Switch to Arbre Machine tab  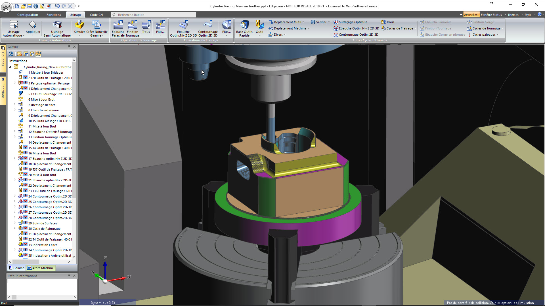41,268
